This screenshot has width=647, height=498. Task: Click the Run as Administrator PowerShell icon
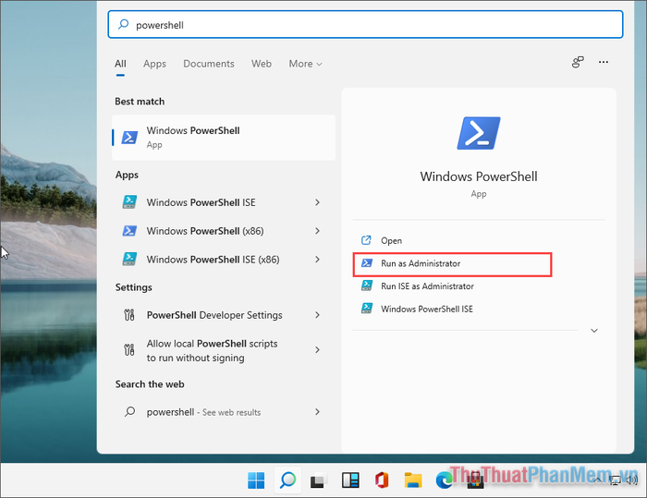click(x=366, y=262)
